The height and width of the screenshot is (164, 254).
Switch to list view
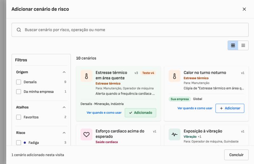coord(243,45)
